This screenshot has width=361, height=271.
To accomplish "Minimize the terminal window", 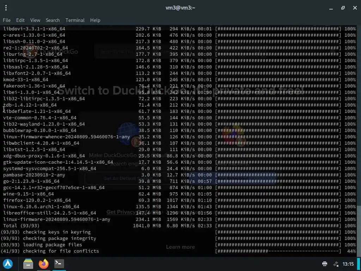I will [331, 8].
